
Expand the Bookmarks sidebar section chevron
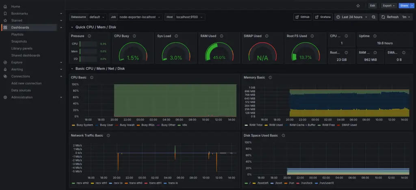pyautogui.click(x=61, y=13)
